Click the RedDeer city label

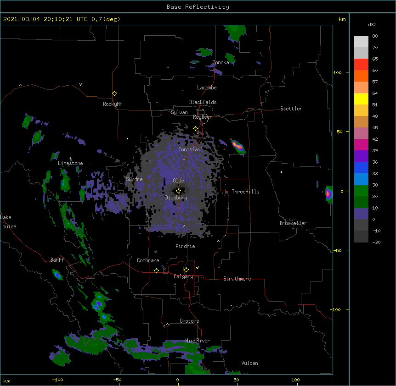tap(202, 117)
